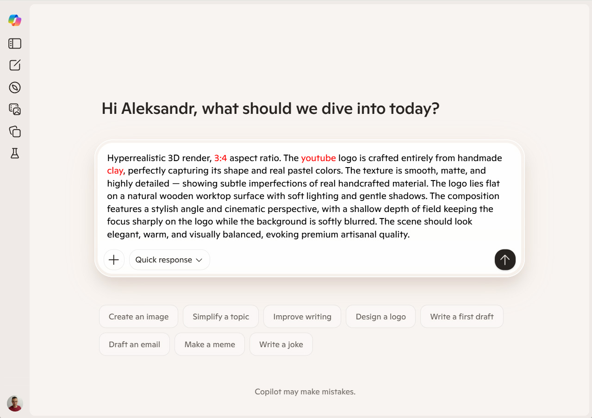Start a new chat with compose icon
Viewport: 592px width, 418px height.
15,65
